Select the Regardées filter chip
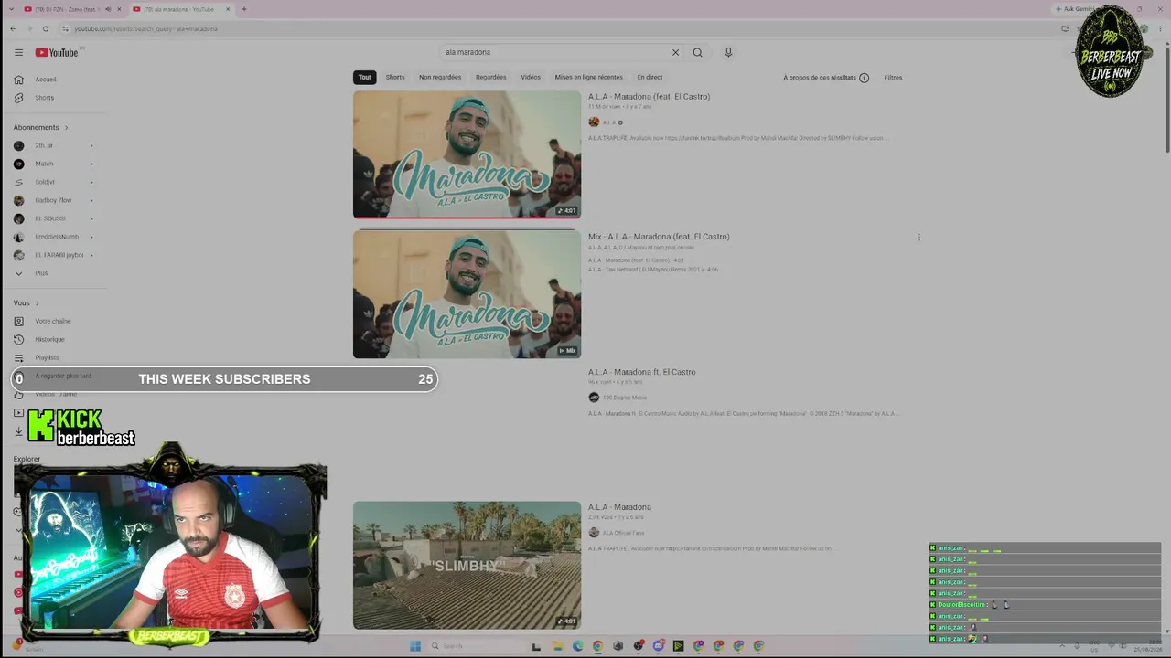1171x658 pixels. click(x=491, y=78)
